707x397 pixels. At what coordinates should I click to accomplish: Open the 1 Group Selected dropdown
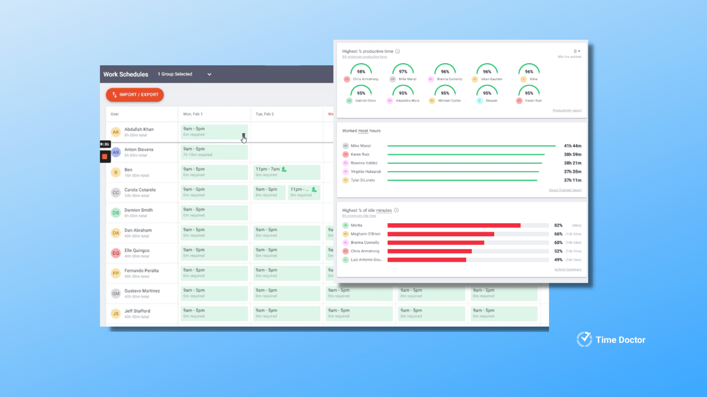[209, 74]
